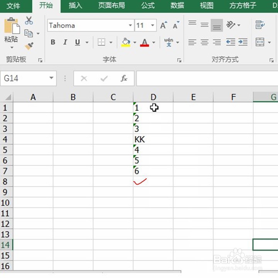This screenshot has width=278, height=278.
Task: Open 剪贴板 dialog launcher
Action: 40,60
